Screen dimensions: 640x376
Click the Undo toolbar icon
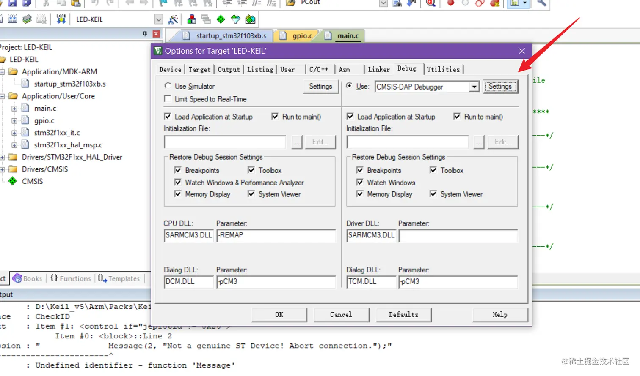[95, 3]
